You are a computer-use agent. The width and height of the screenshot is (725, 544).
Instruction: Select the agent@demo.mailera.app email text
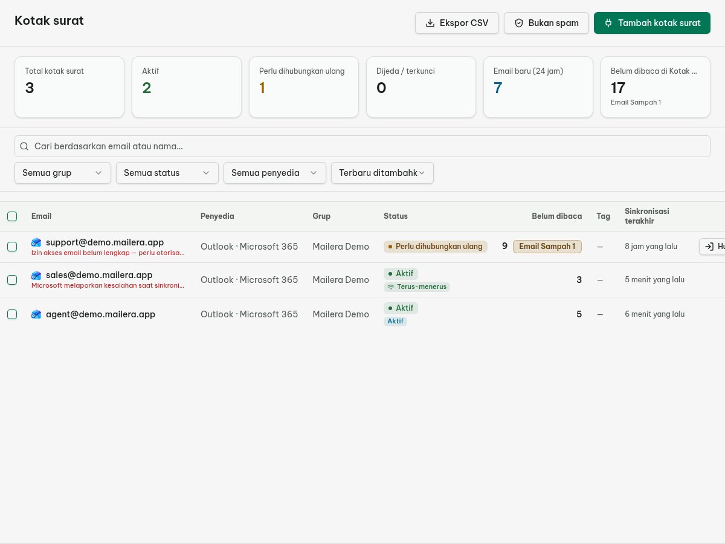tap(100, 314)
